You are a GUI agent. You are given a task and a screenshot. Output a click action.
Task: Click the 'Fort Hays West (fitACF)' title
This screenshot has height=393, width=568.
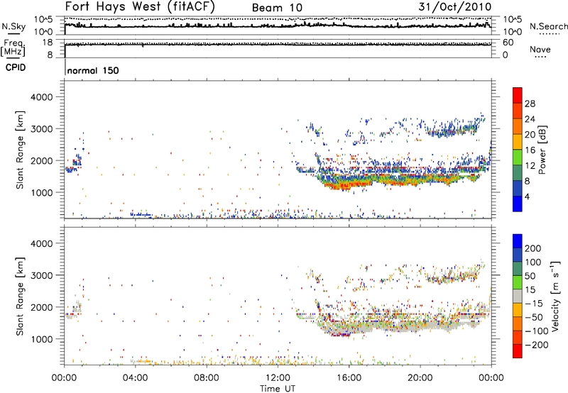[140, 6]
